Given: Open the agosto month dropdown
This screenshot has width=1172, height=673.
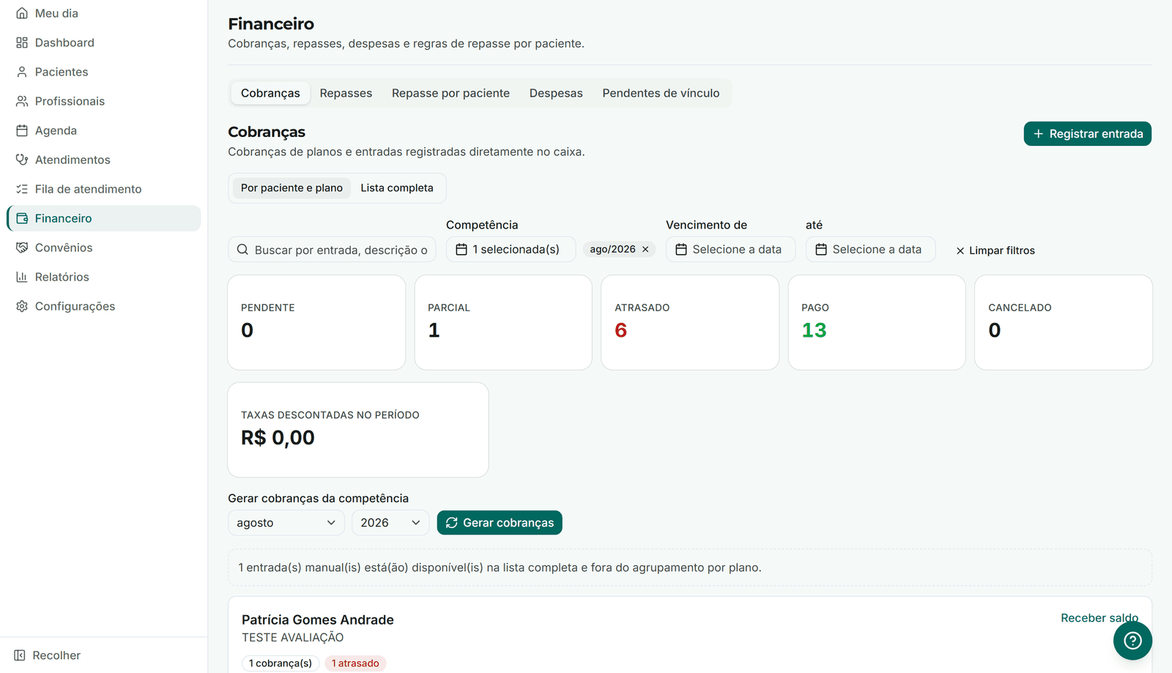Looking at the screenshot, I should tap(286, 523).
